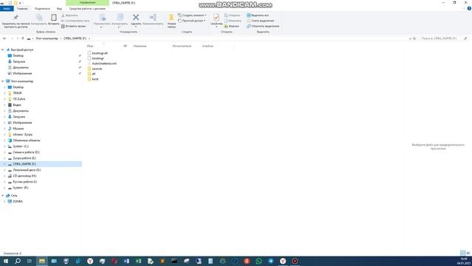The image size is (472, 266).
Task: Open the Средства работы с дисками tab
Action: pyautogui.click(x=87, y=9)
